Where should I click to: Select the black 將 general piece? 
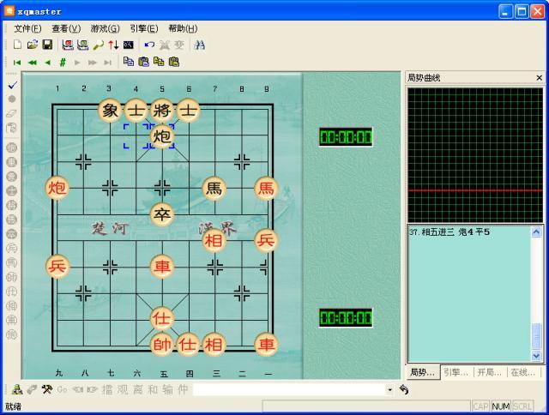click(x=162, y=111)
